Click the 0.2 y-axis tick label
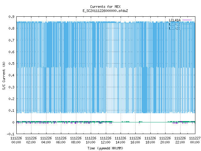 click(11, 99)
